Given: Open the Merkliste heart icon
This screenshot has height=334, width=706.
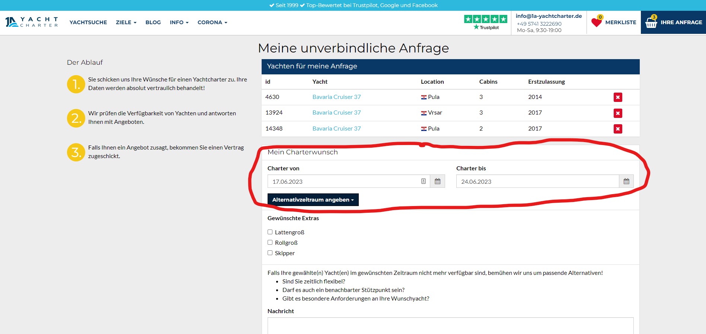Looking at the screenshot, I should tap(597, 22).
